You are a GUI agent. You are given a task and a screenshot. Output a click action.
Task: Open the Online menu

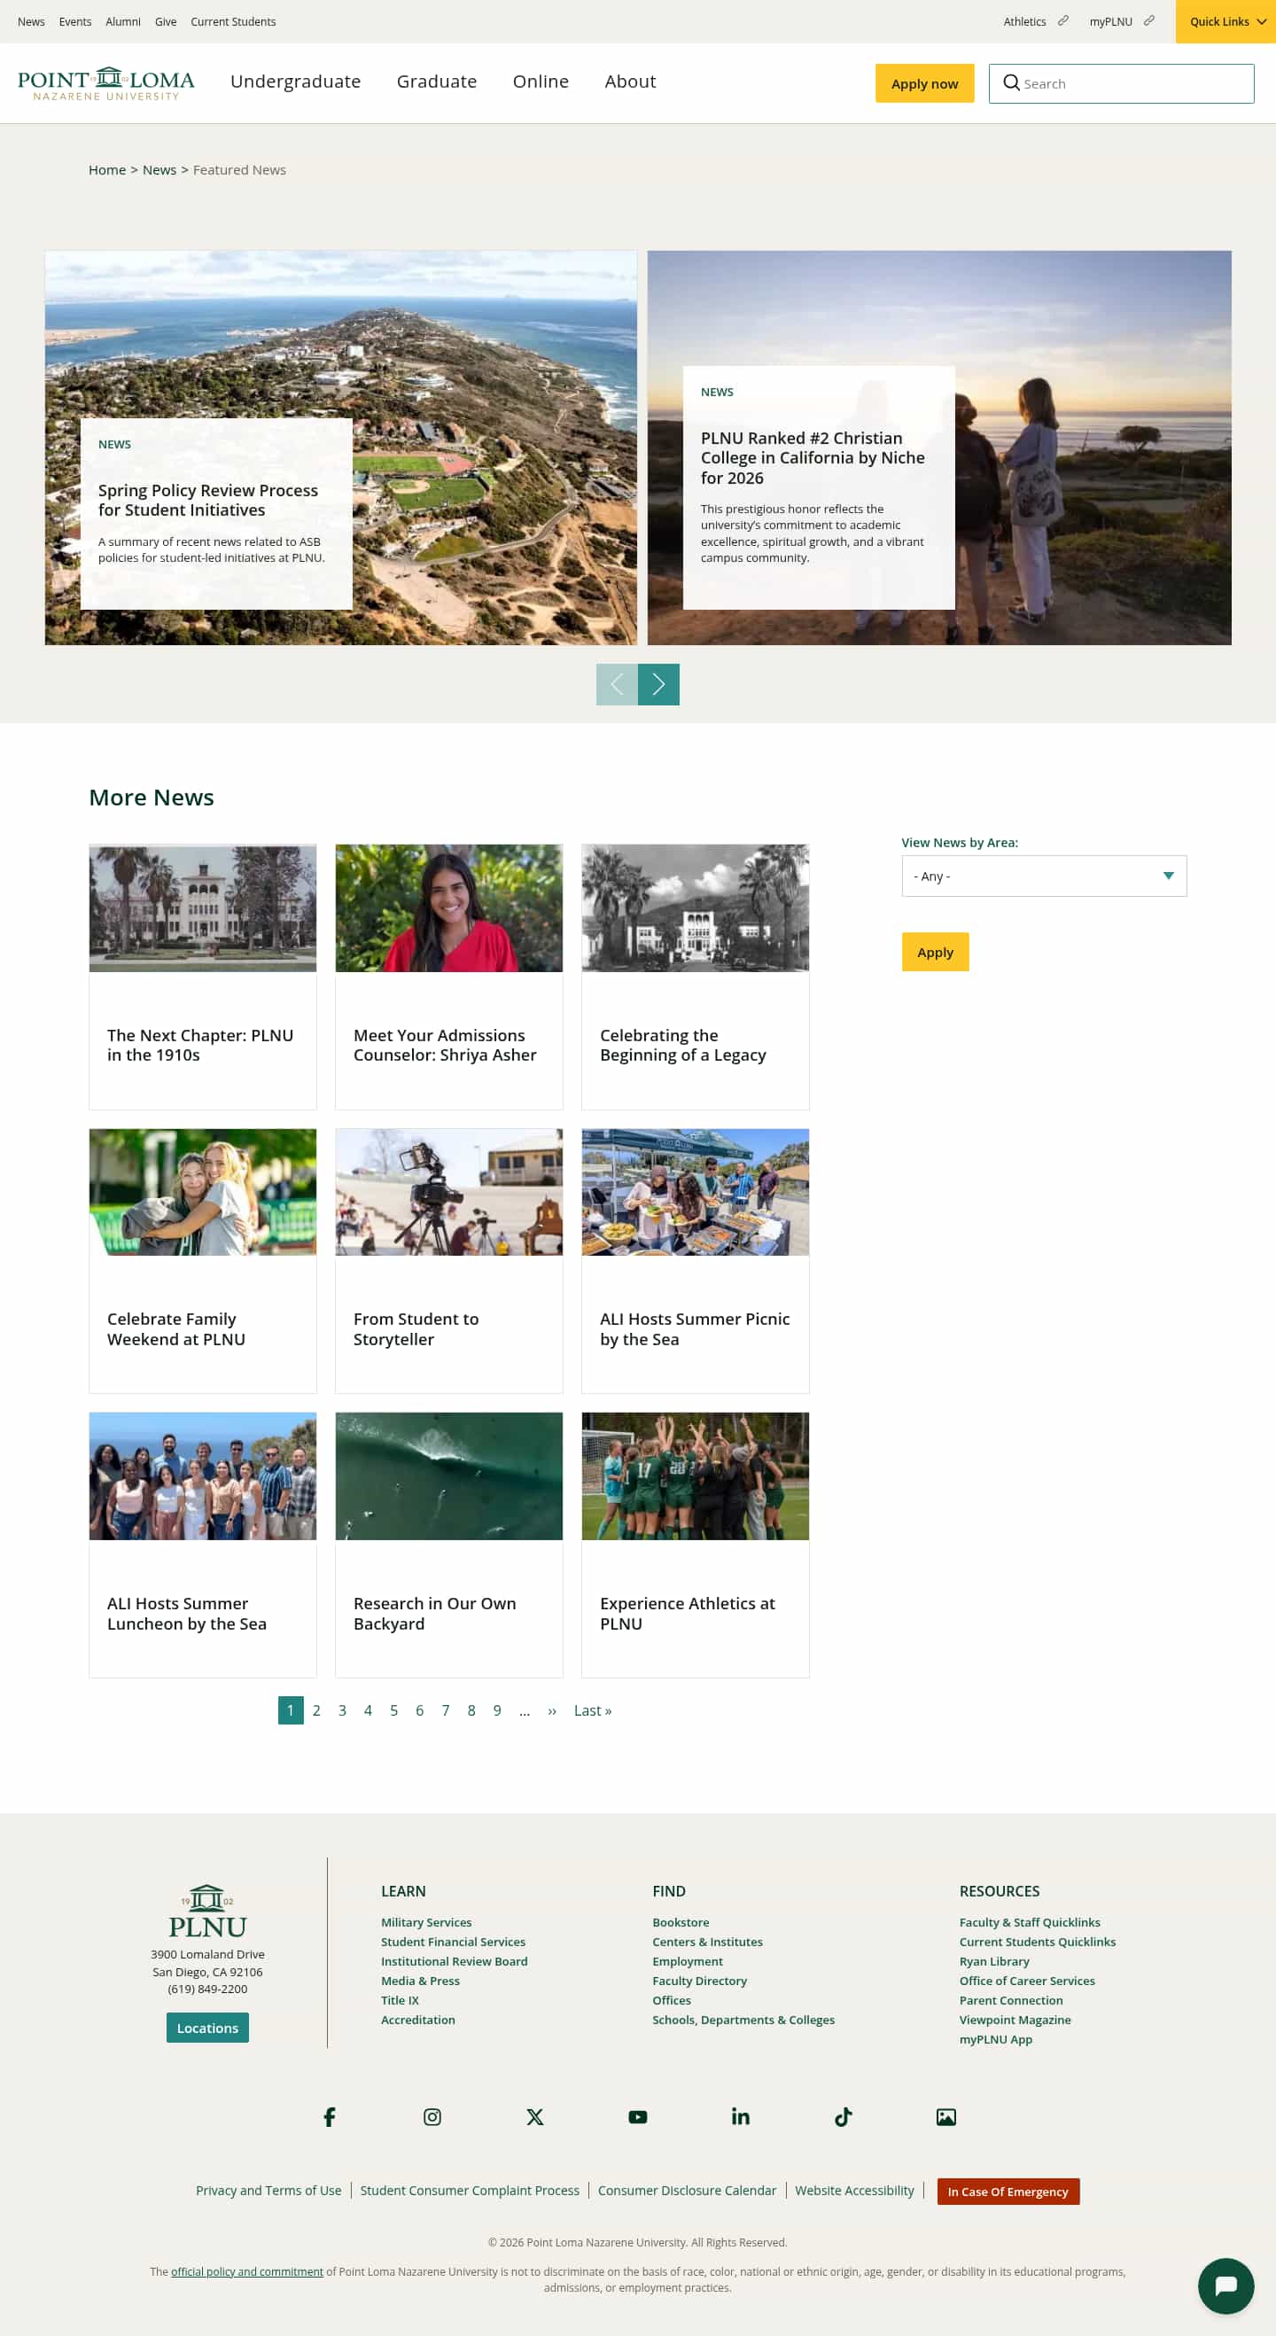click(x=541, y=82)
